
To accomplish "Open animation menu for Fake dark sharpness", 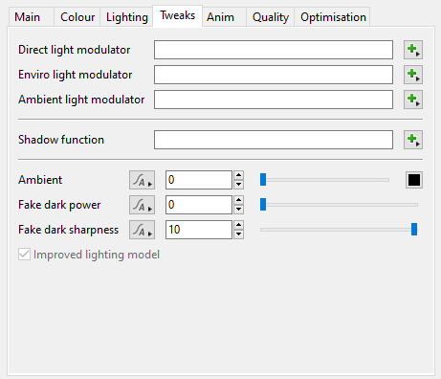I will coord(142,230).
